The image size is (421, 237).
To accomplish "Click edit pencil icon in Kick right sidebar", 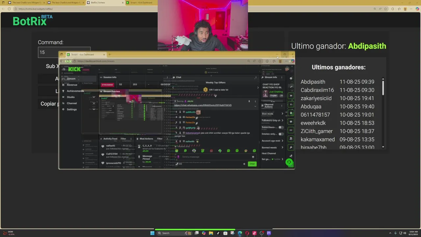I will (x=291, y=87).
